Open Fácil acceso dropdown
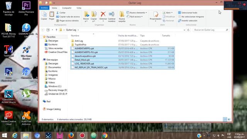The height and width of the screenshot is (139, 247). click(135, 17)
